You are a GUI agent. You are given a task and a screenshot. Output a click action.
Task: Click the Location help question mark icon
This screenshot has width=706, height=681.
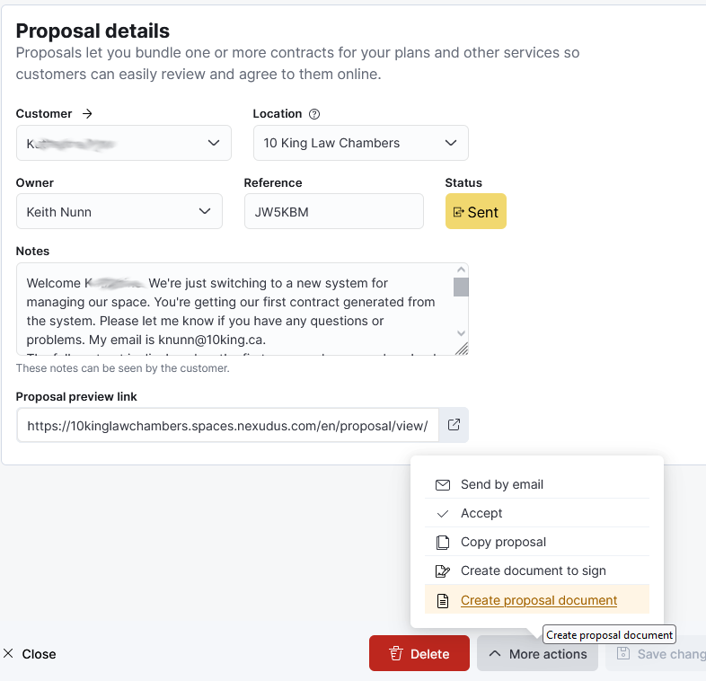click(314, 114)
